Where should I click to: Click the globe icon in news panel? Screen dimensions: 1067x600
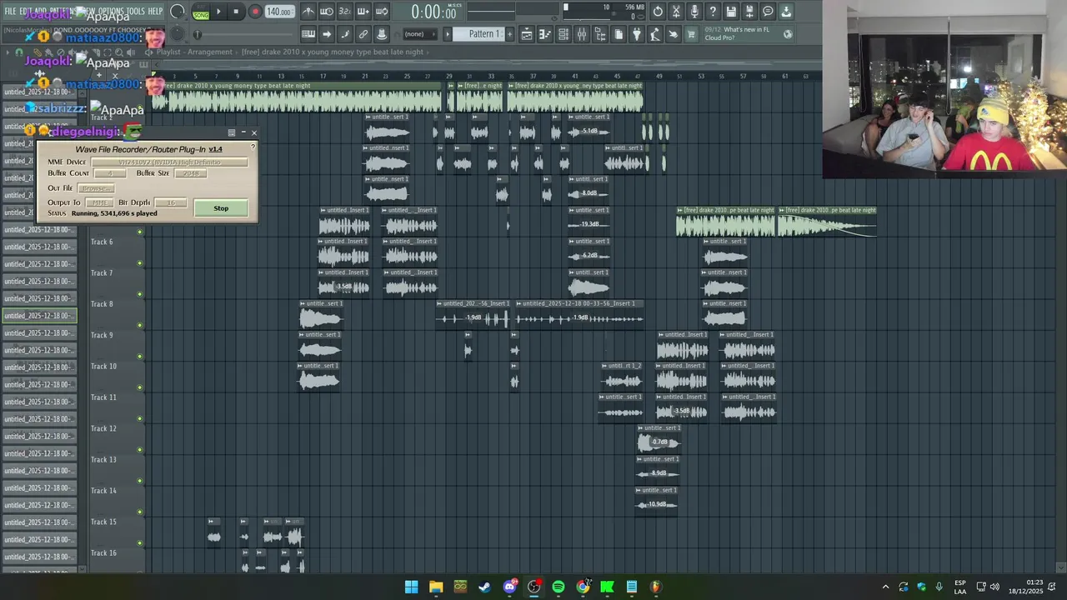point(788,34)
